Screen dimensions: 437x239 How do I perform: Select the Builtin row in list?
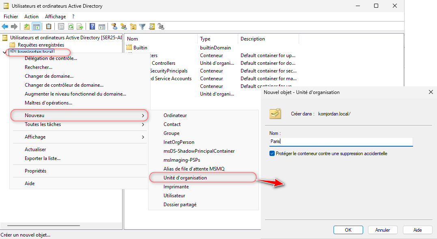pos(140,47)
